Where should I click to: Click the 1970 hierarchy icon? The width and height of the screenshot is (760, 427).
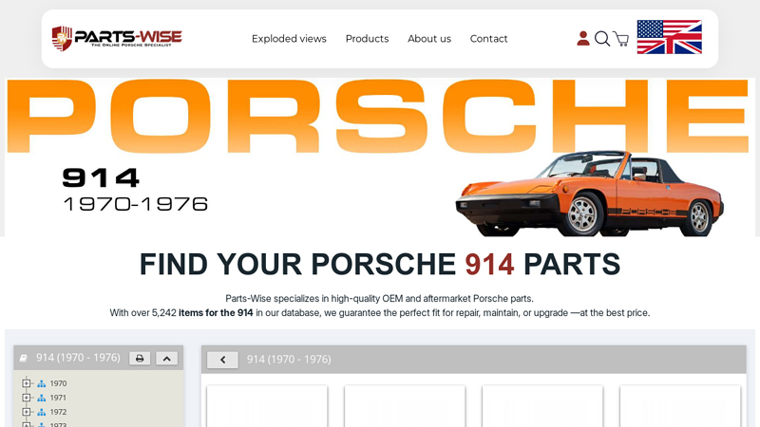(42, 383)
